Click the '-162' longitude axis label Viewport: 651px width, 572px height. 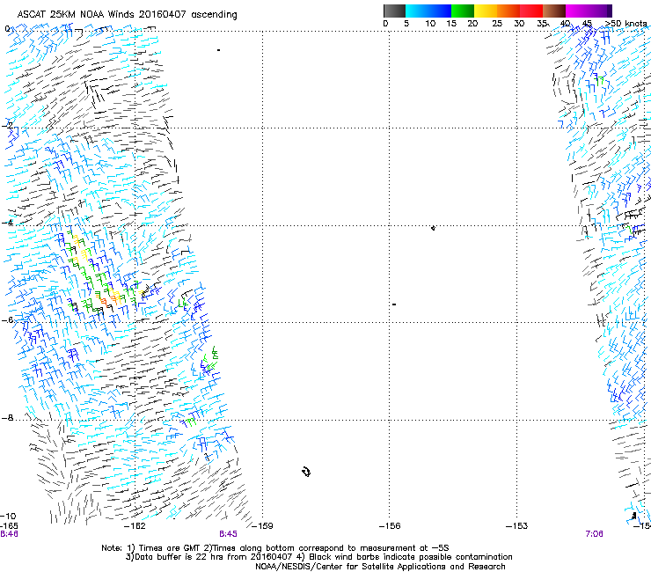click(135, 525)
